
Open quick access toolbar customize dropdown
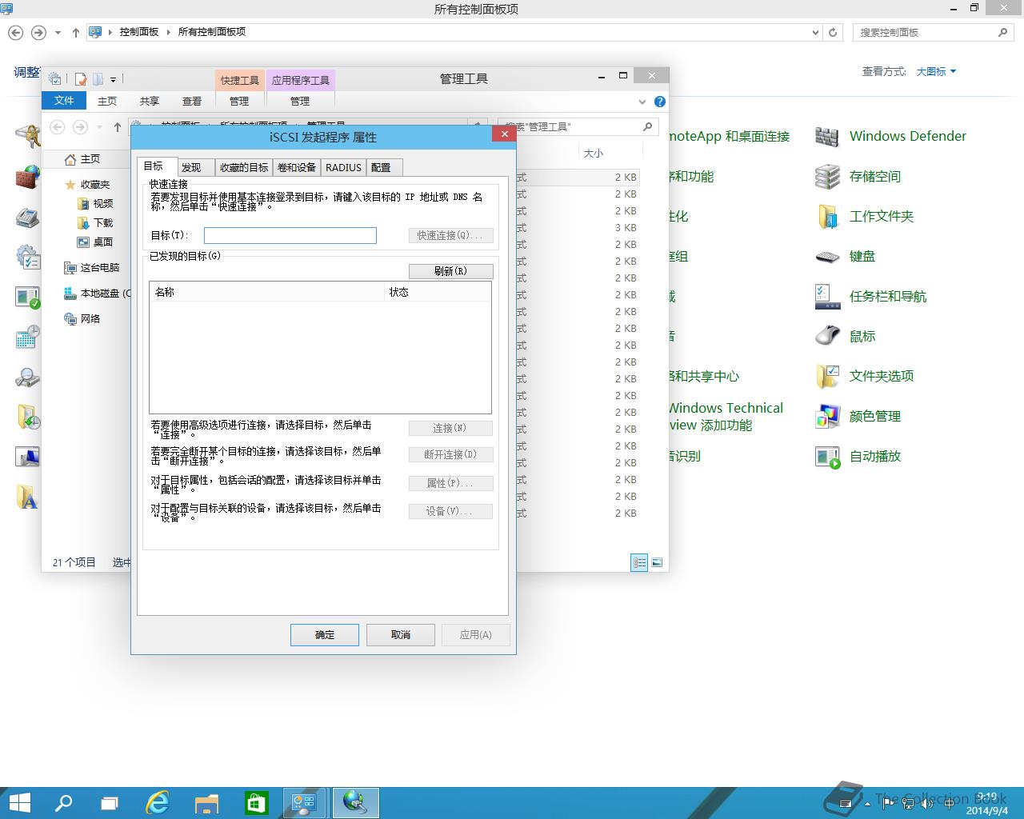(x=113, y=79)
